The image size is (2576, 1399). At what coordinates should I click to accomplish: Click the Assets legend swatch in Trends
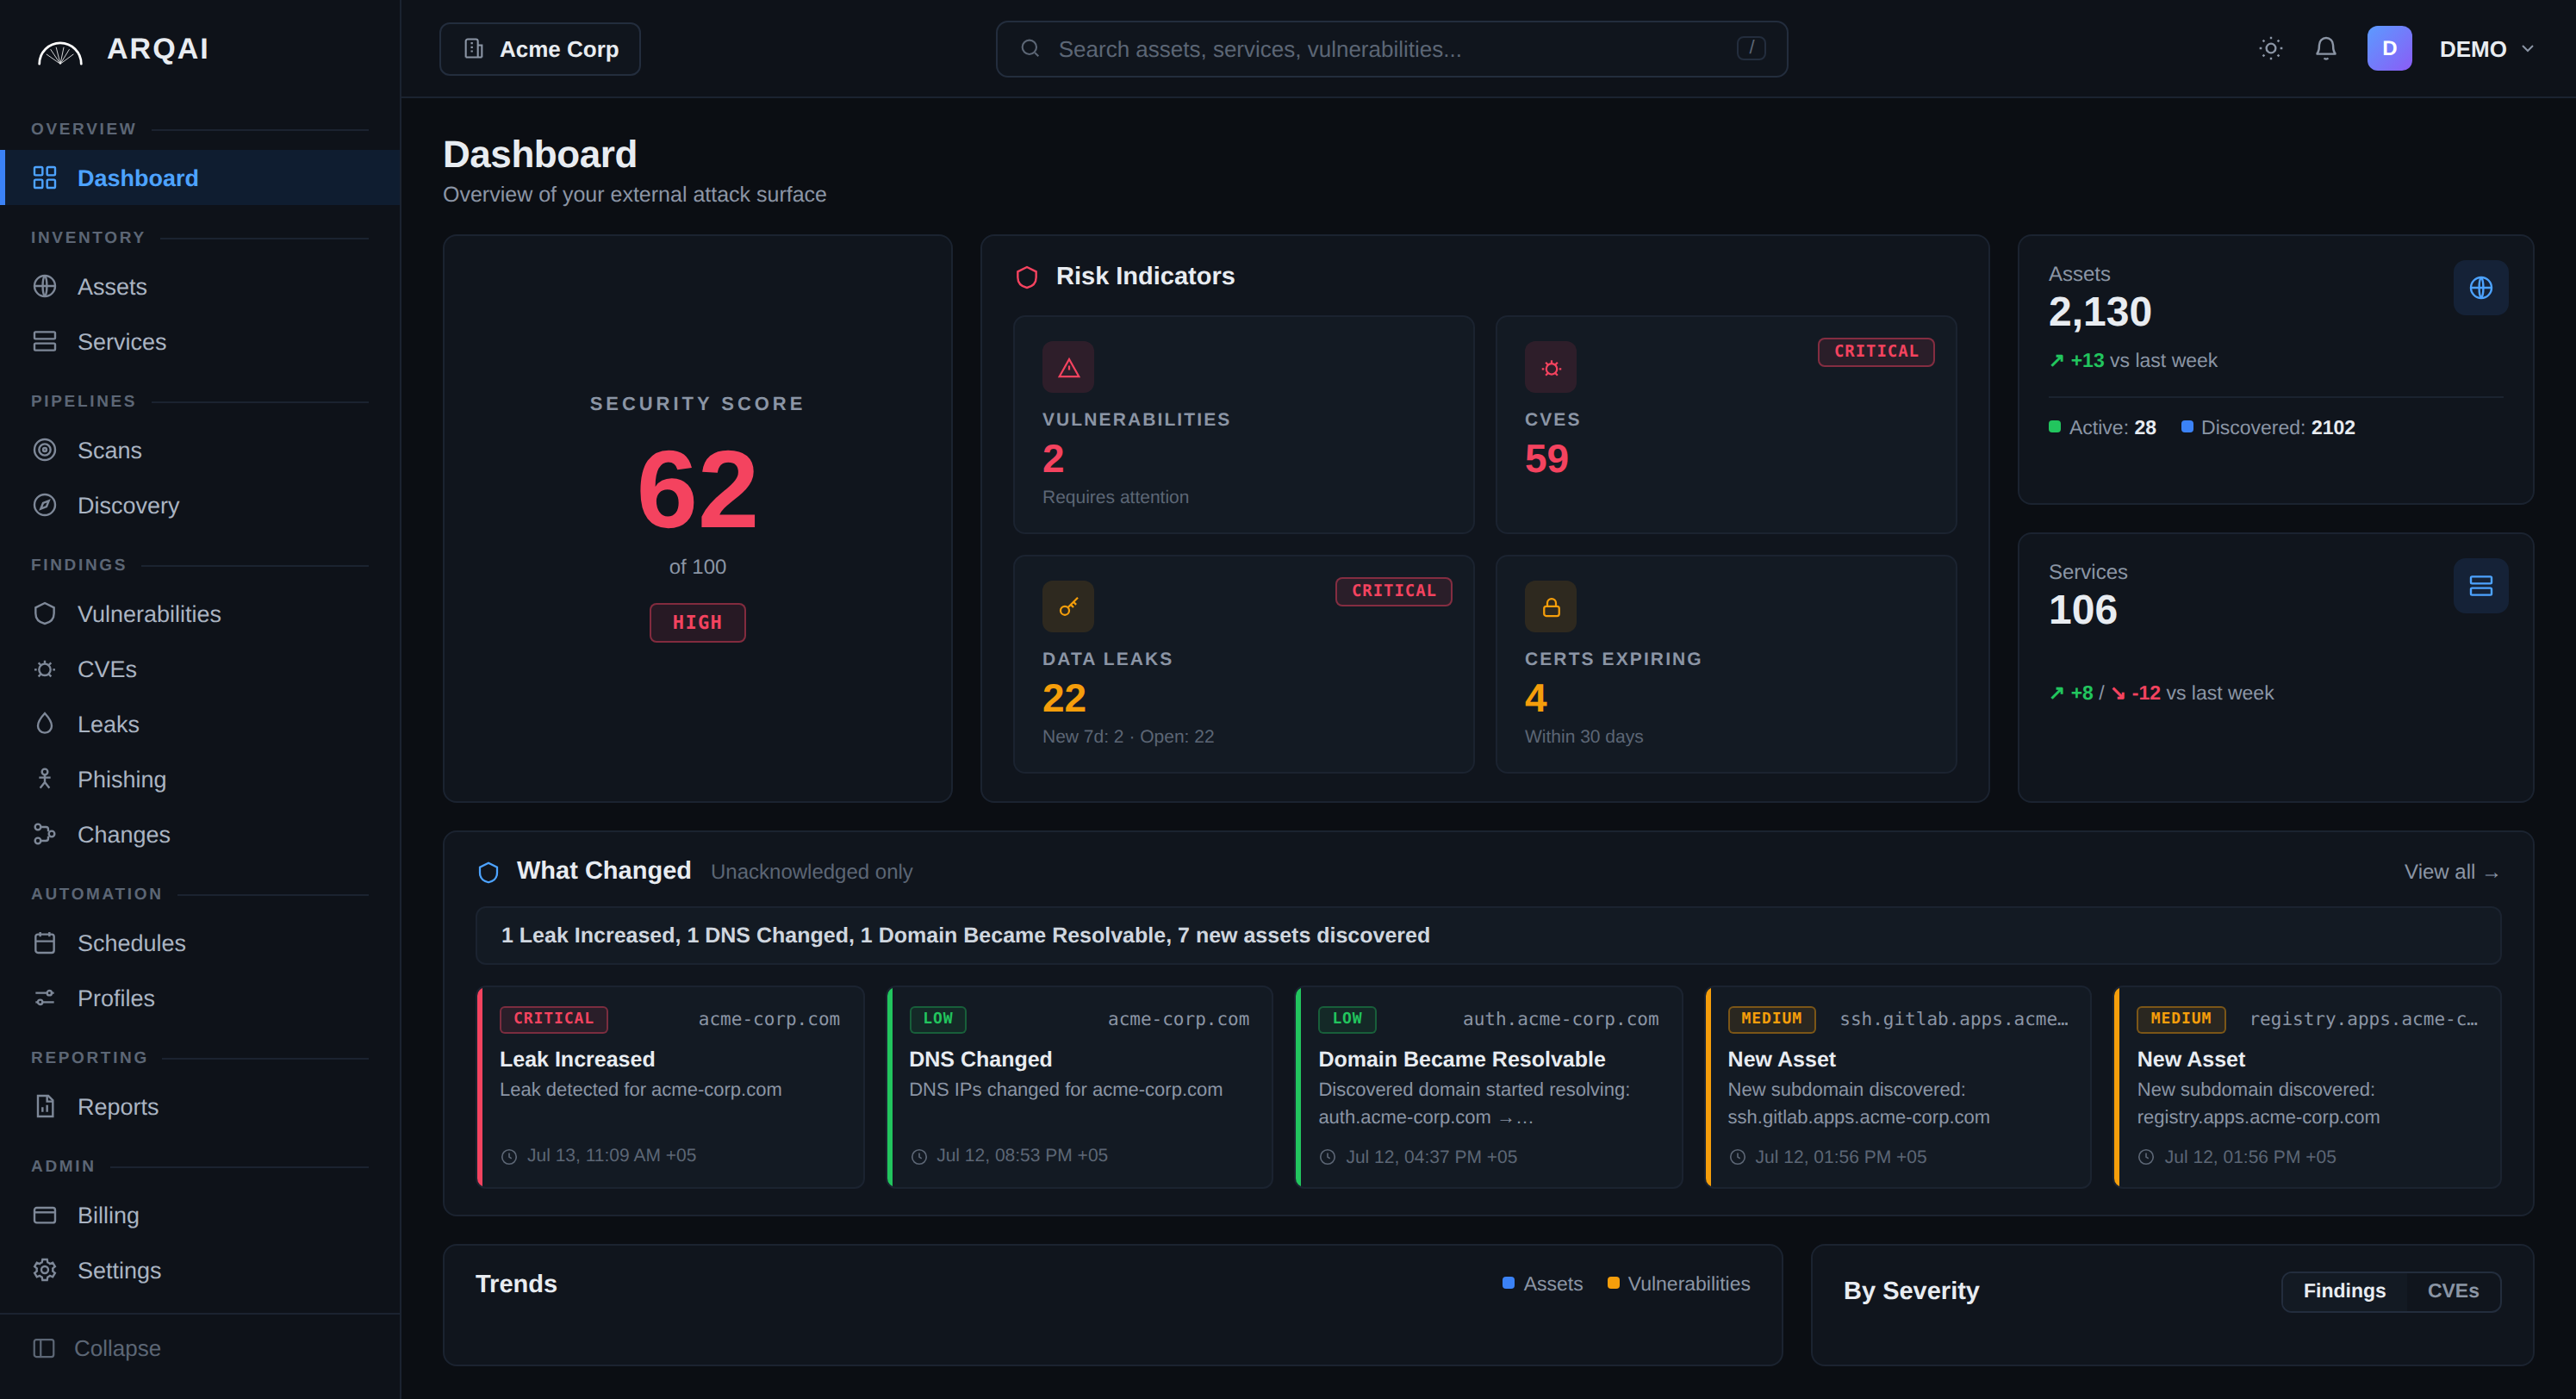pyautogui.click(x=1509, y=1283)
